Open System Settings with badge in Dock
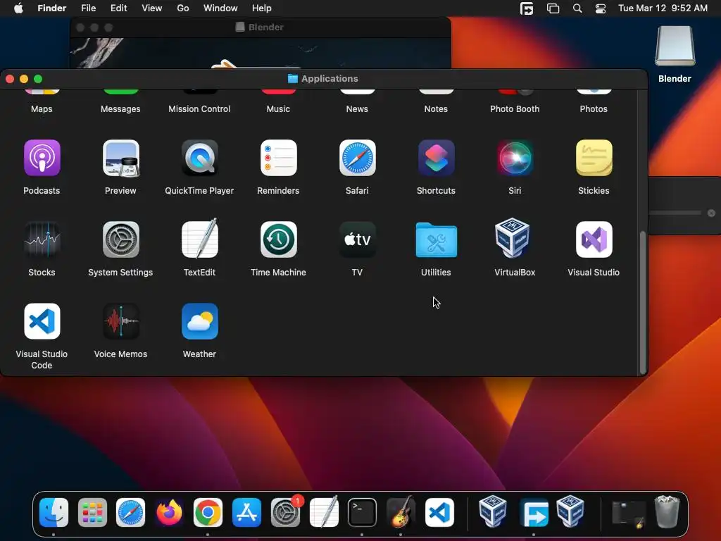This screenshot has width=721, height=541. pyautogui.click(x=286, y=511)
